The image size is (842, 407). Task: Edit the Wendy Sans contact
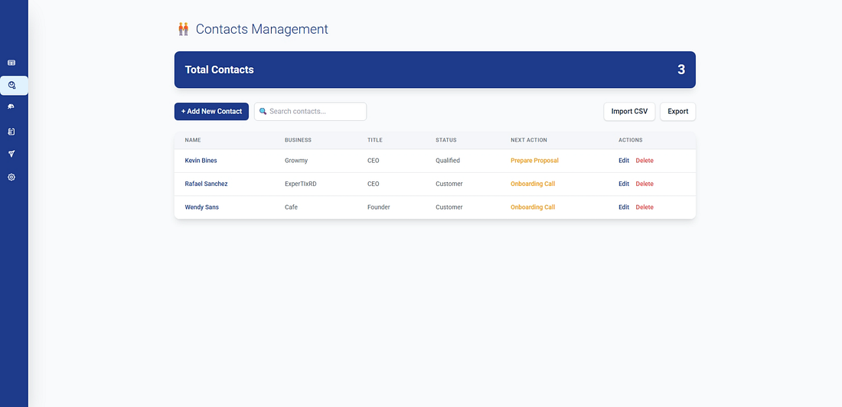(x=623, y=207)
